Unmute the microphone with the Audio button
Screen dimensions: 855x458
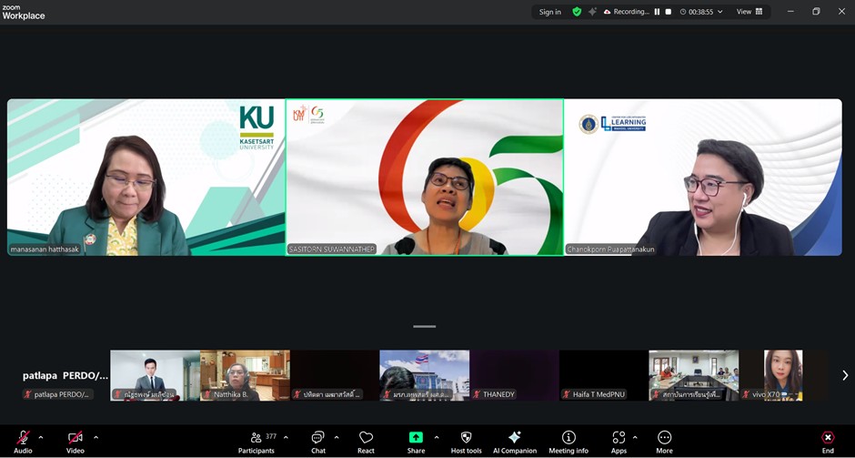pyautogui.click(x=23, y=442)
